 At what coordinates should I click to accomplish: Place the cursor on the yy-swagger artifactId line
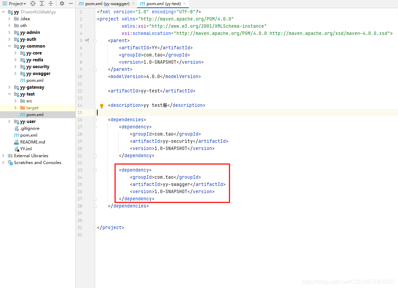click(x=178, y=184)
